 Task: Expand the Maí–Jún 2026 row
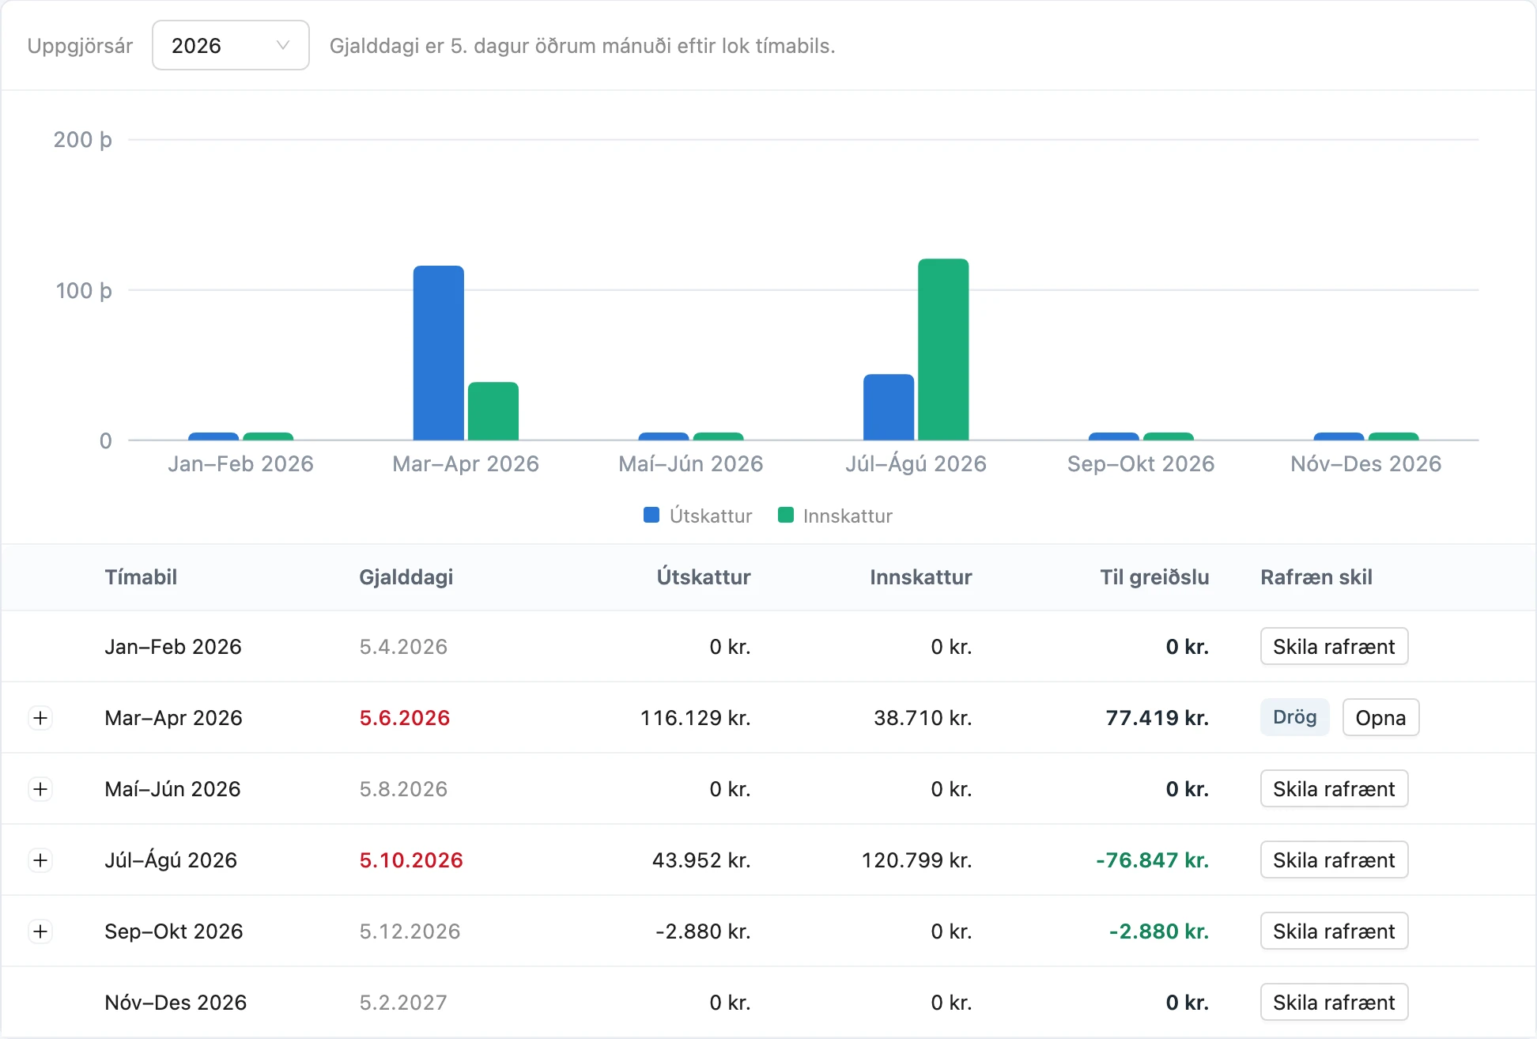pyautogui.click(x=40, y=789)
